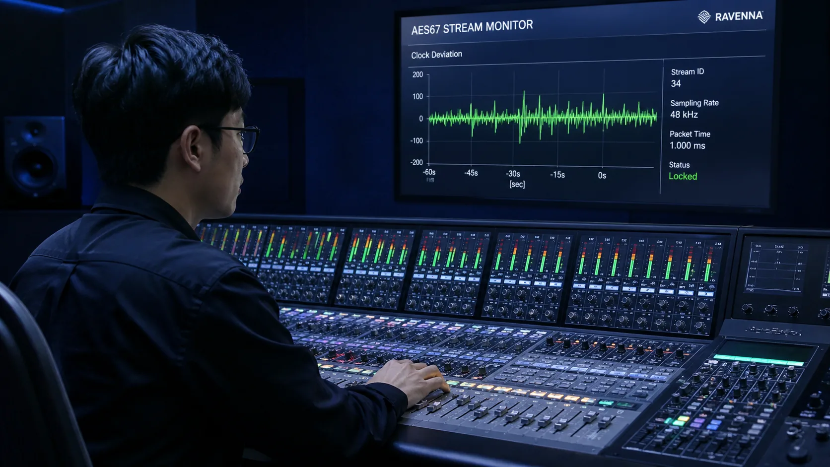Click the '0s' time axis label
830x467 pixels.
coord(602,175)
